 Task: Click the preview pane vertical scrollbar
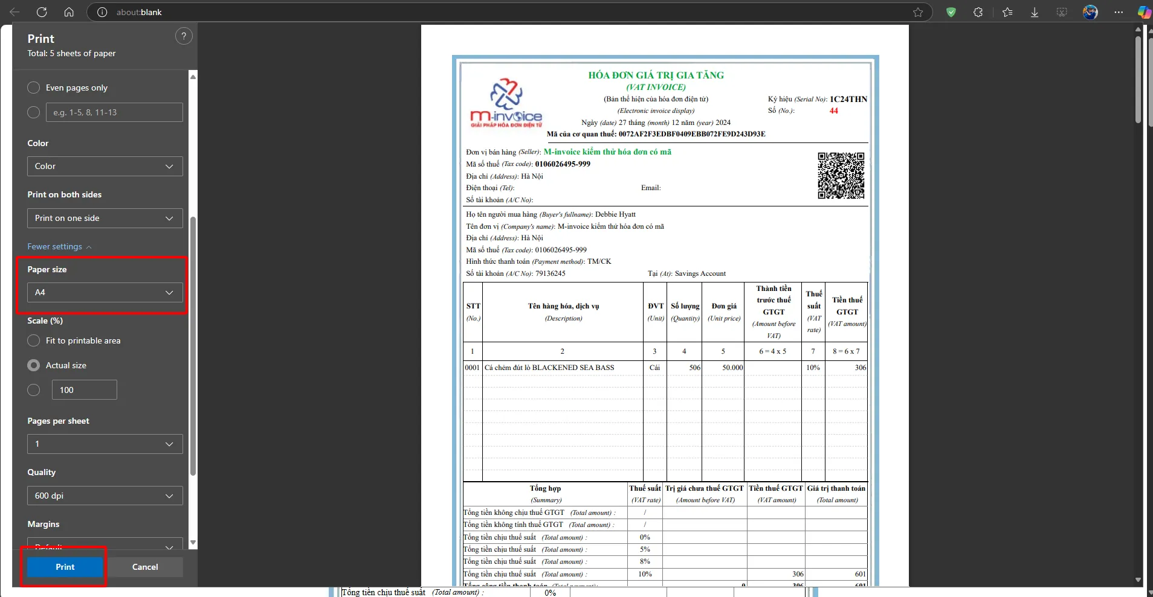(1138, 80)
